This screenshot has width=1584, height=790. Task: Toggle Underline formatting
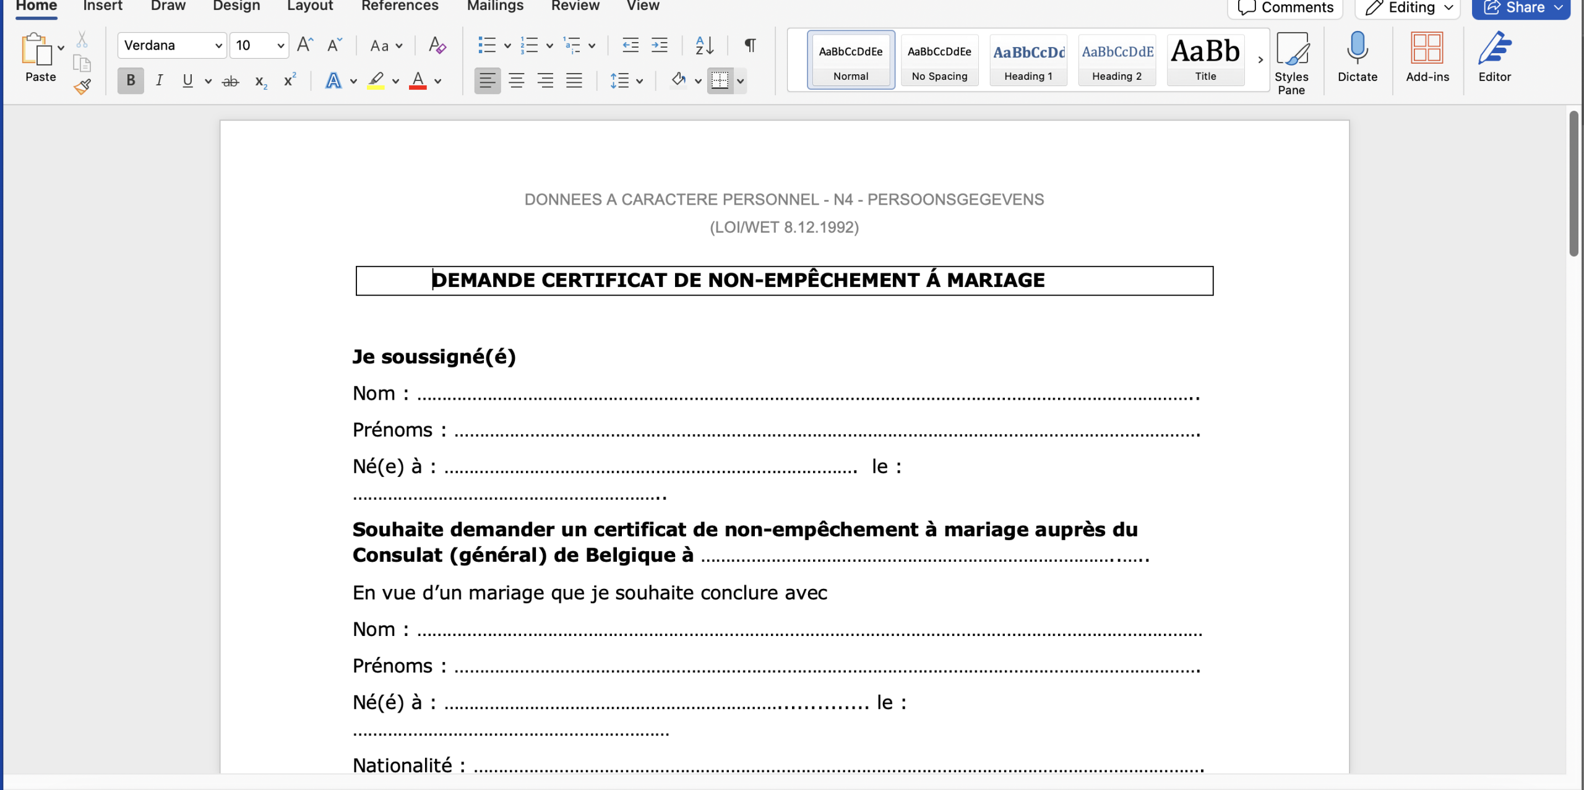[187, 80]
